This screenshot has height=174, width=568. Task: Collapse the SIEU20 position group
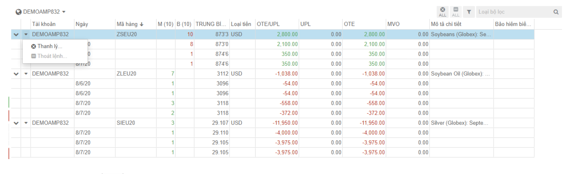tap(16, 123)
